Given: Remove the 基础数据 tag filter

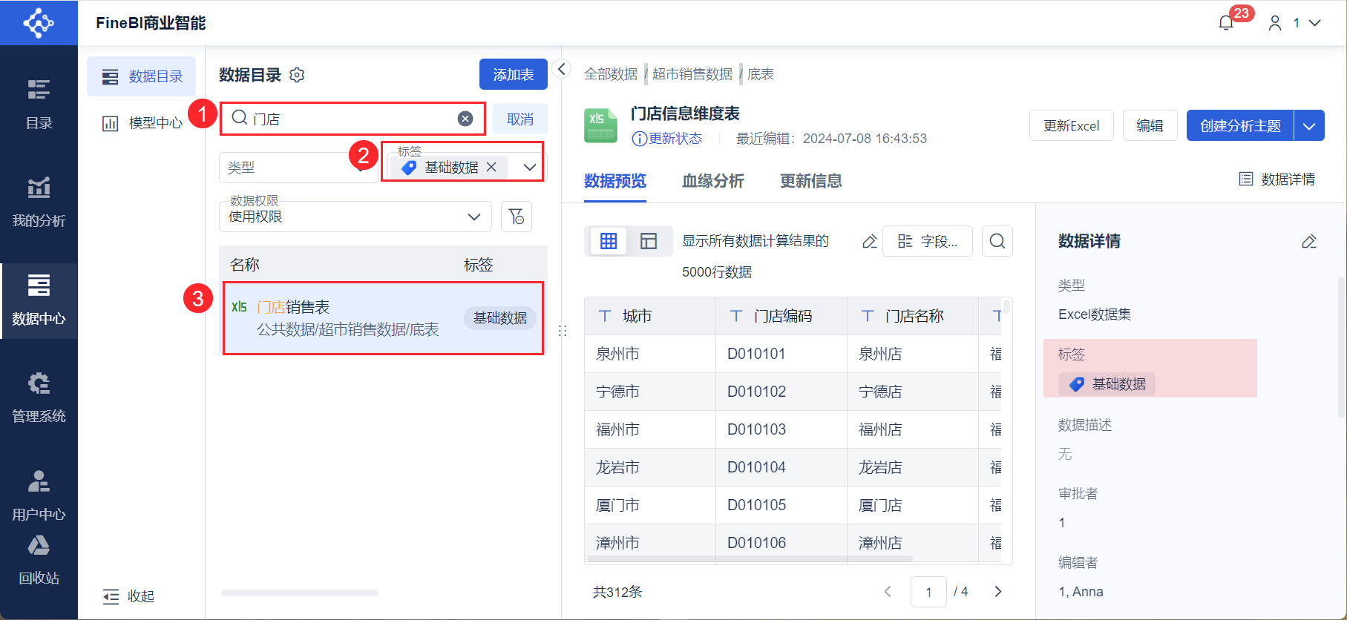Looking at the screenshot, I should [x=491, y=168].
